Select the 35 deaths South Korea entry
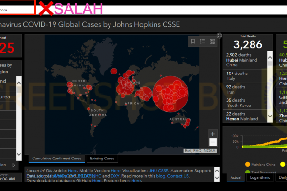The image size is (287, 191). click(x=245, y=103)
